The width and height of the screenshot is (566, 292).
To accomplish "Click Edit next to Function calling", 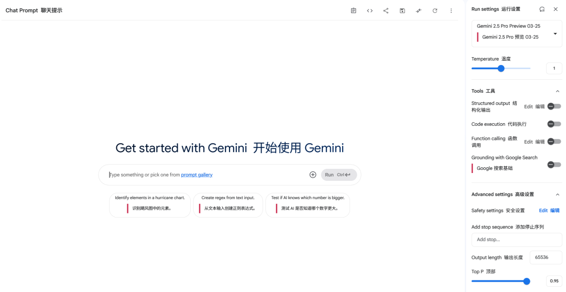I will [x=534, y=142].
